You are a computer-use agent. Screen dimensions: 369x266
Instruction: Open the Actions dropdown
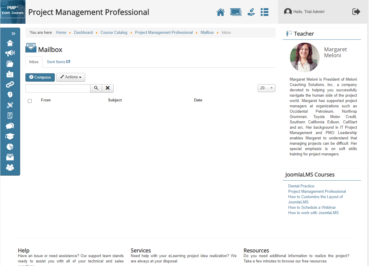point(71,77)
